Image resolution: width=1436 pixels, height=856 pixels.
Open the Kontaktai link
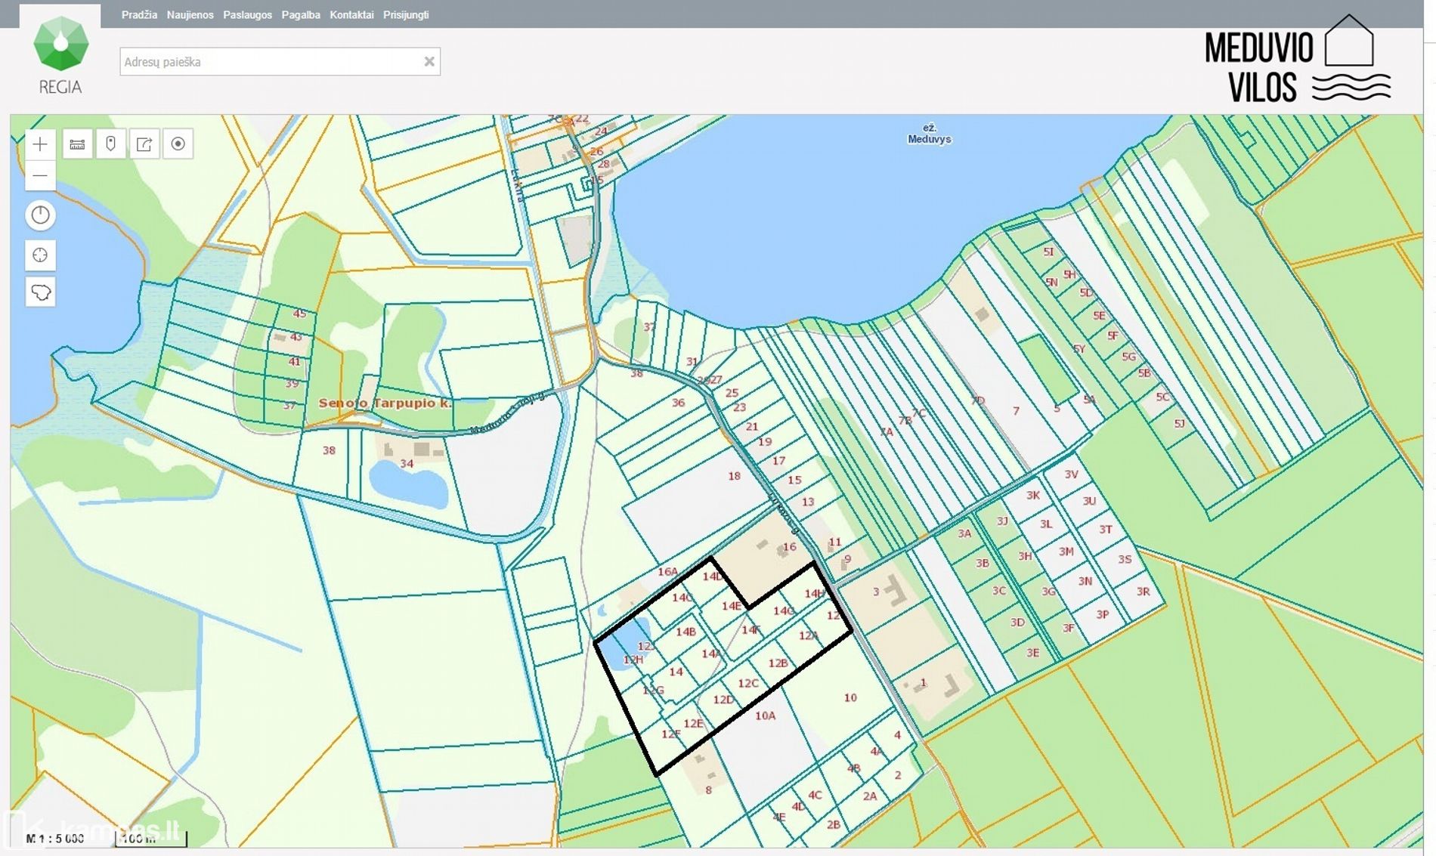click(x=351, y=15)
